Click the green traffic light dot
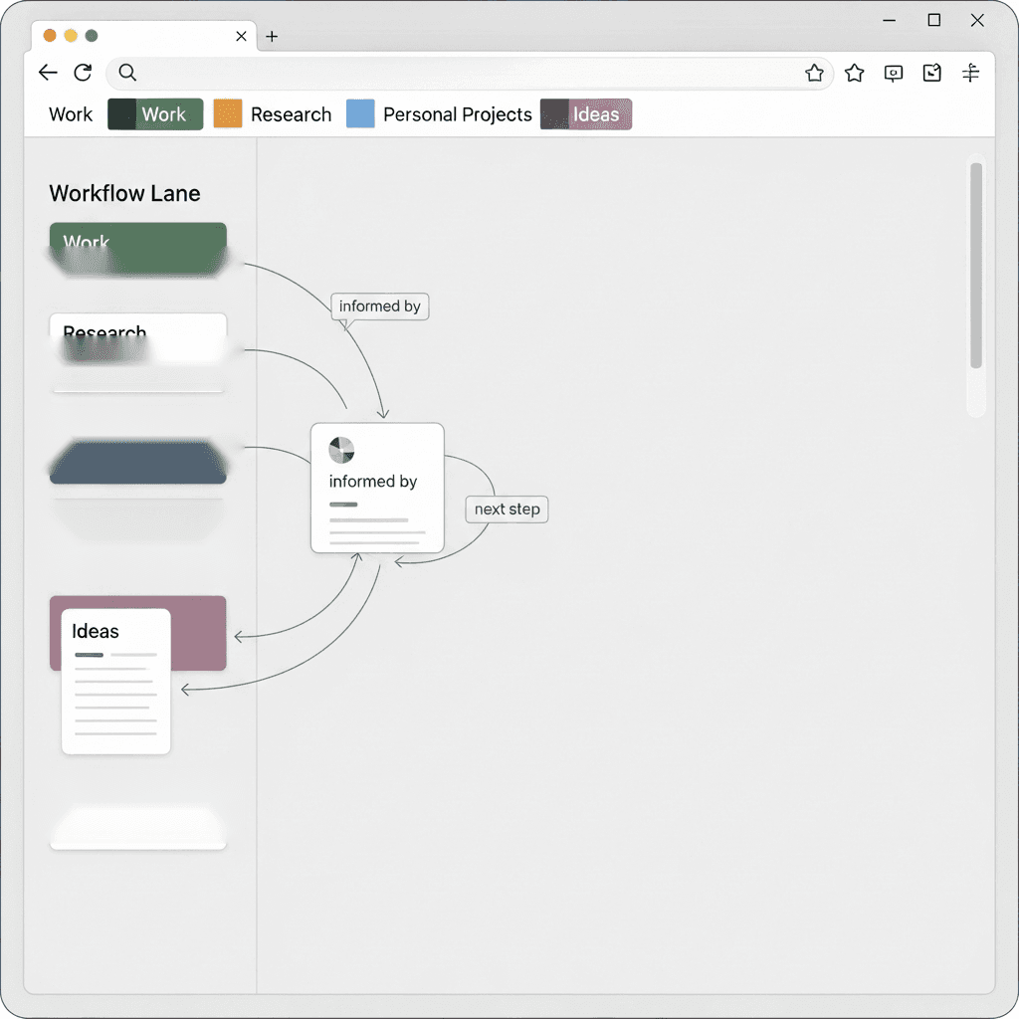 click(x=92, y=36)
